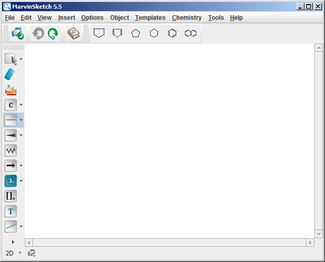This screenshot has width=325, height=262.
Task: Choose the pyrrole ring template
Action: tap(117, 33)
